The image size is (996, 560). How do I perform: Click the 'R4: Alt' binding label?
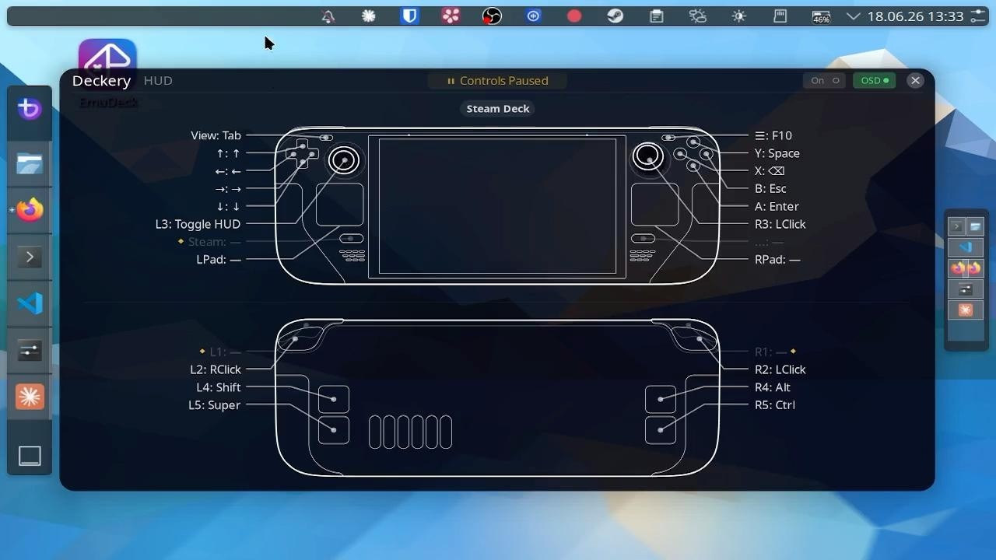click(773, 387)
